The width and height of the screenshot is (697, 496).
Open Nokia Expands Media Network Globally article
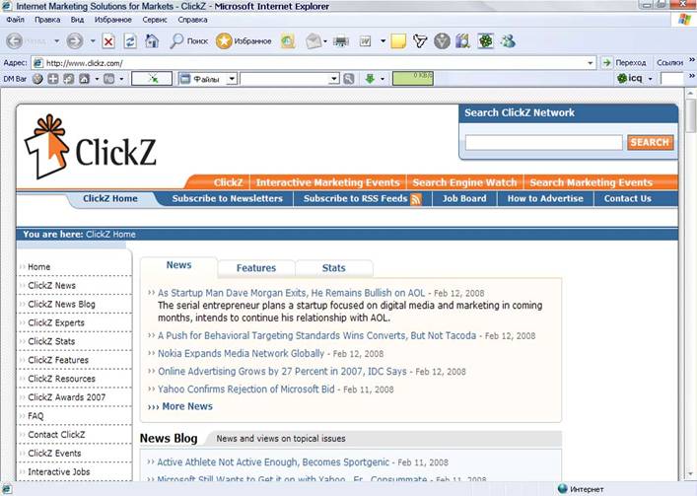(241, 354)
